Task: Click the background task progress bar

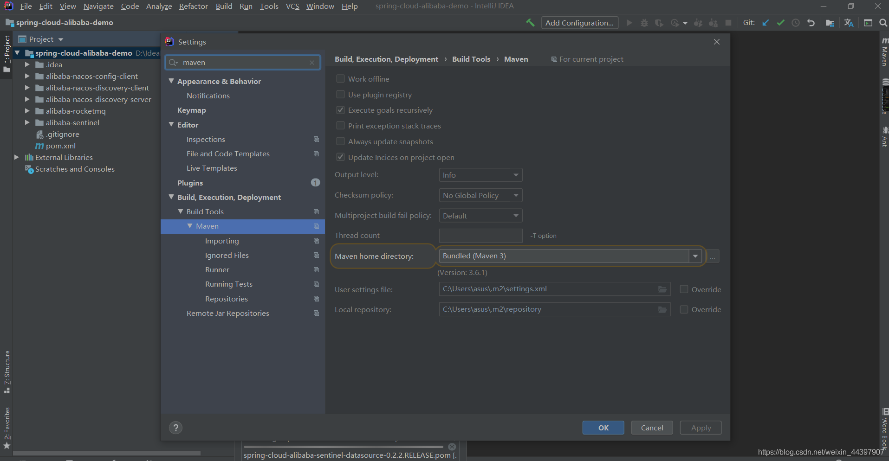Action: (344, 447)
